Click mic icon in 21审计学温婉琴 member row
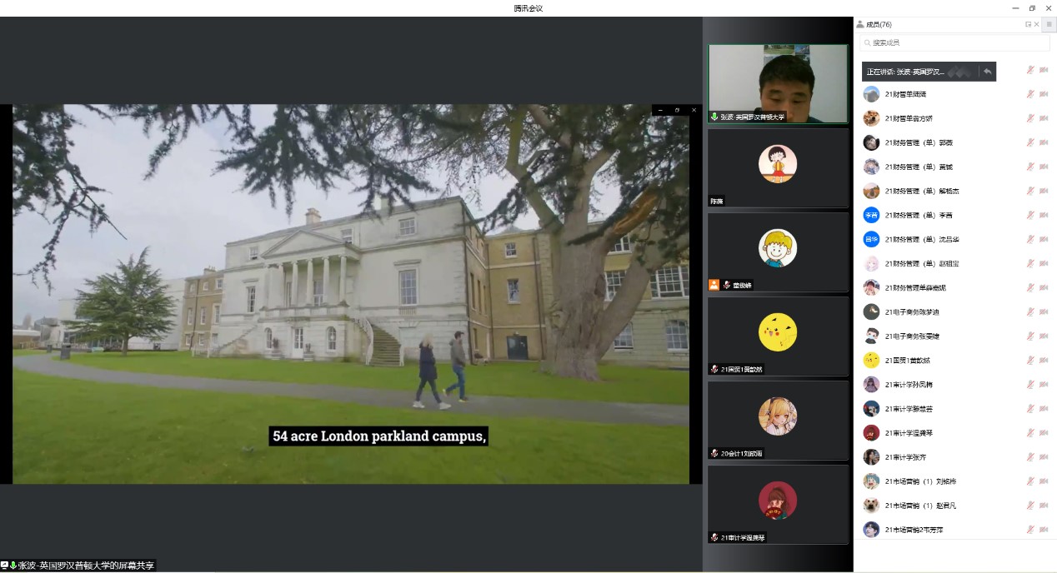Screen dimensions: 1057x573 (1030, 432)
